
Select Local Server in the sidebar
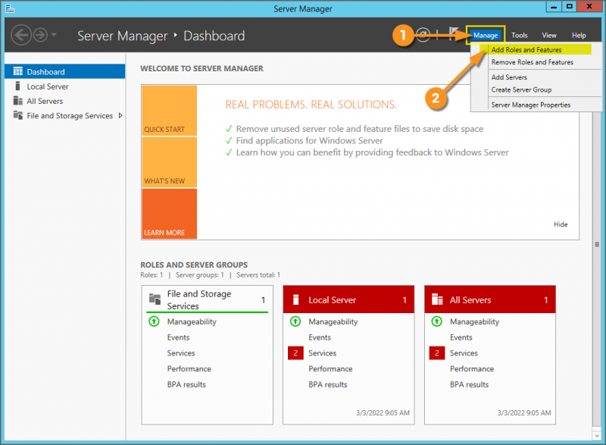65,86
